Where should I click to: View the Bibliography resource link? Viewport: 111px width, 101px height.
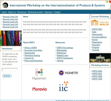62,50
